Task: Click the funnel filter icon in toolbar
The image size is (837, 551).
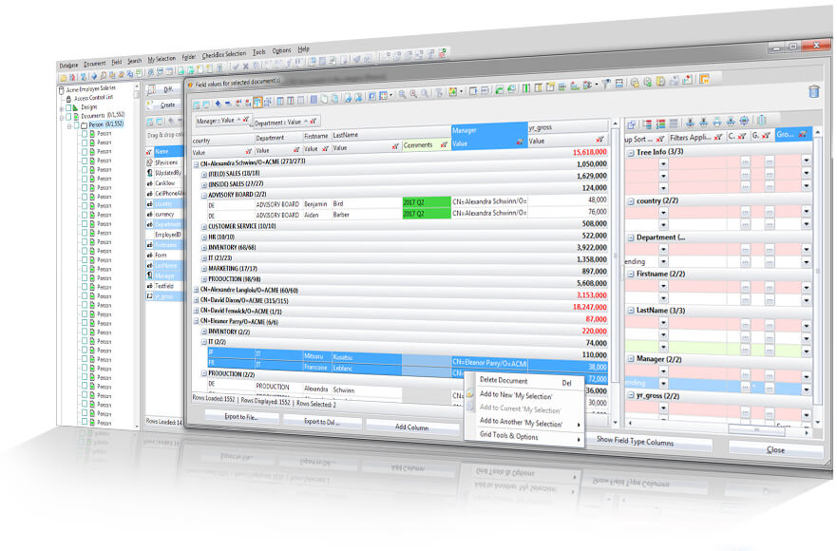Action: pyautogui.click(x=606, y=84)
